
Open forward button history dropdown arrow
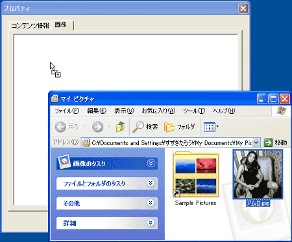(x=109, y=126)
